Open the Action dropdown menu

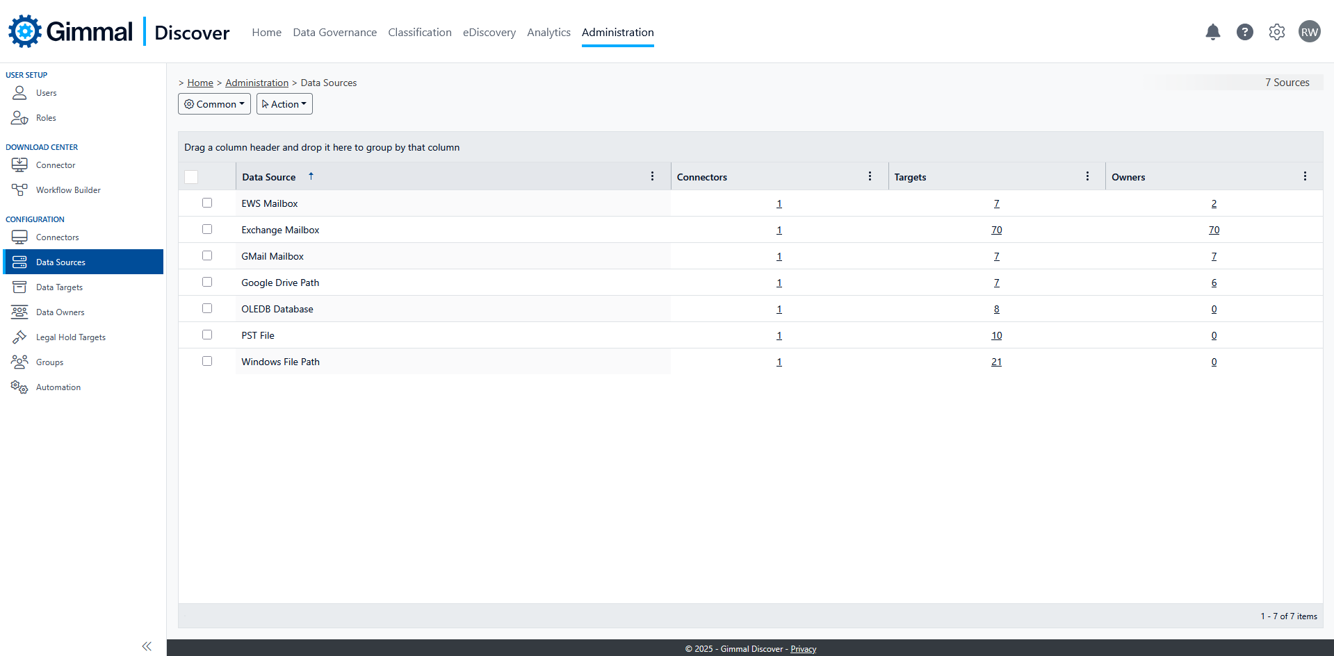click(x=284, y=104)
